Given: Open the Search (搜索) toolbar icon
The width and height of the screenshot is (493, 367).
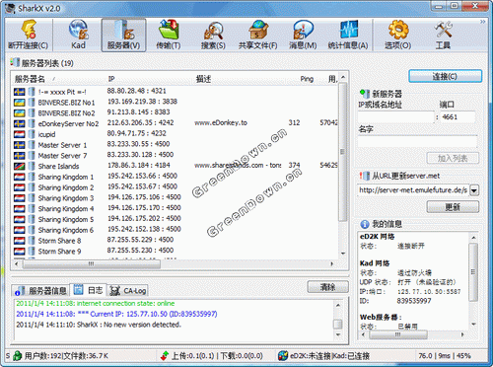Looking at the screenshot, I should tap(213, 31).
